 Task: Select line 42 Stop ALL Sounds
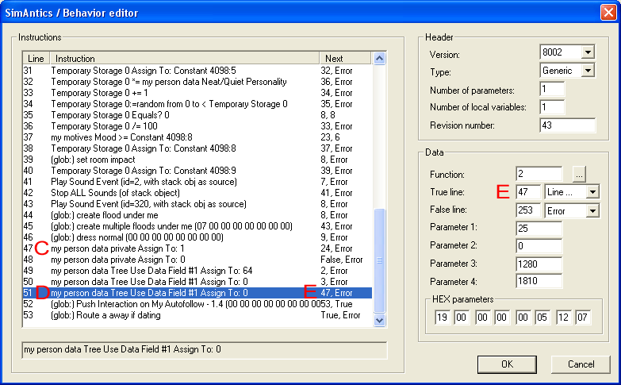pos(197,193)
